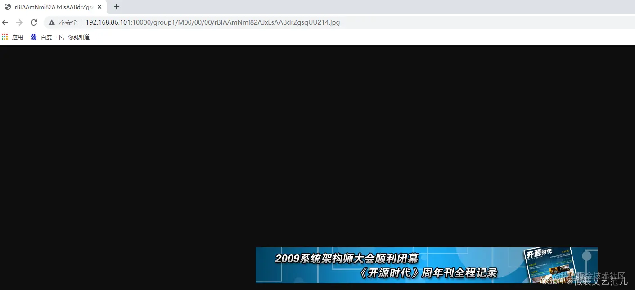Open a new tab with the plus button
Viewport: 635px width, 290px height.
pyautogui.click(x=116, y=7)
